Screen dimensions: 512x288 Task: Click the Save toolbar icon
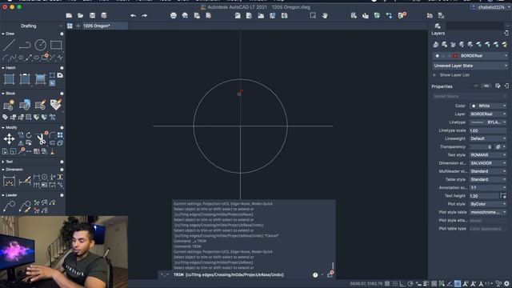93,15
